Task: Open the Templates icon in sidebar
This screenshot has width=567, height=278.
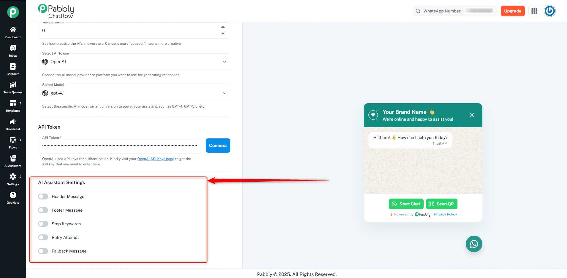Action: pyautogui.click(x=13, y=103)
